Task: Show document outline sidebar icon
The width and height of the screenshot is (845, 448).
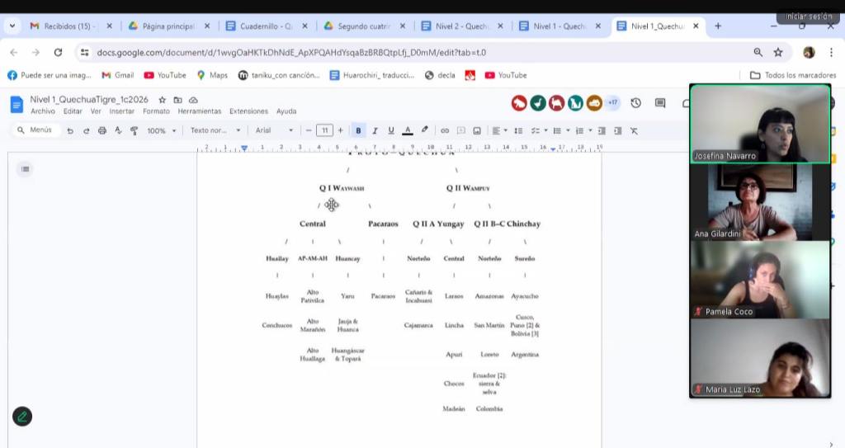Action: click(x=26, y=169)
